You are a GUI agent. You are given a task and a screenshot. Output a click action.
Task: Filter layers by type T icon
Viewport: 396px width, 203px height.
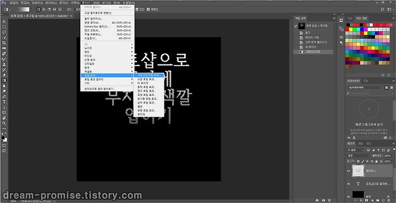378,150
